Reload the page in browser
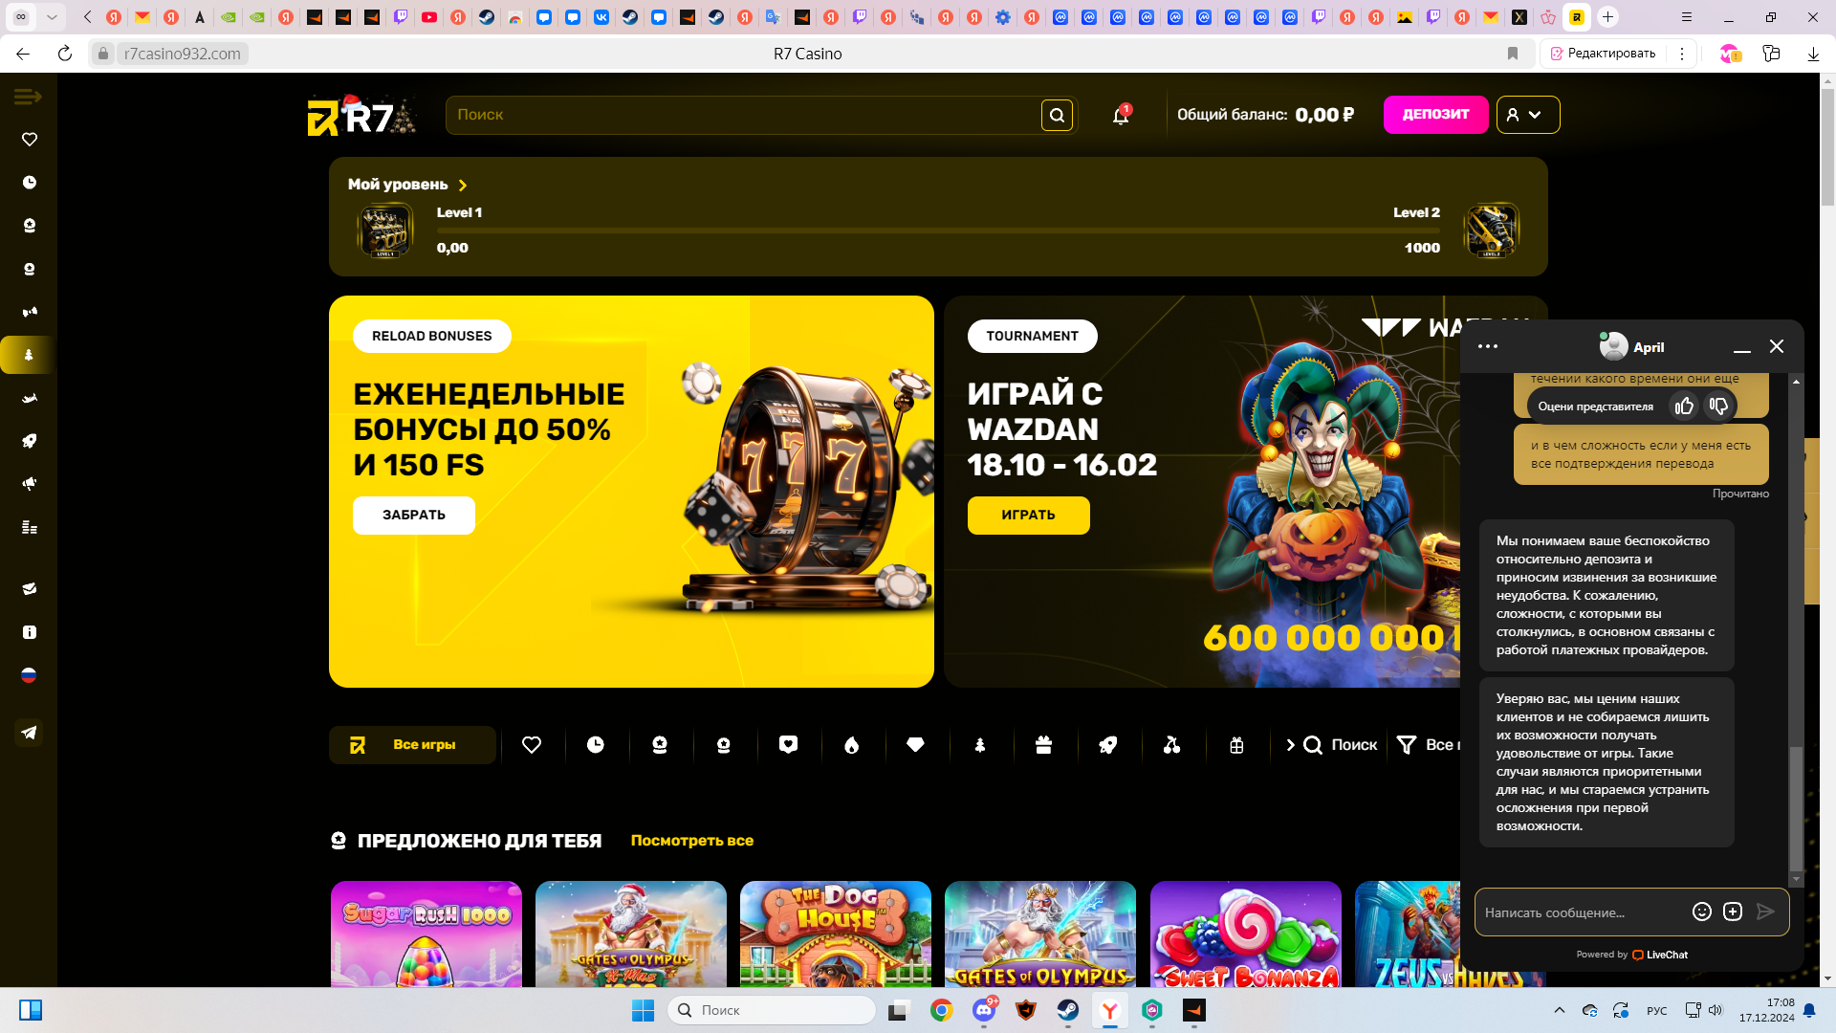1836x1033 pixels. 65,54
